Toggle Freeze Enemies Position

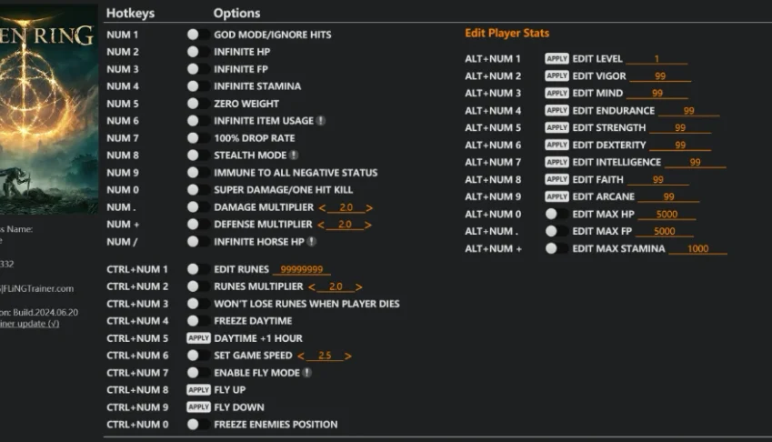click(198, 425)
